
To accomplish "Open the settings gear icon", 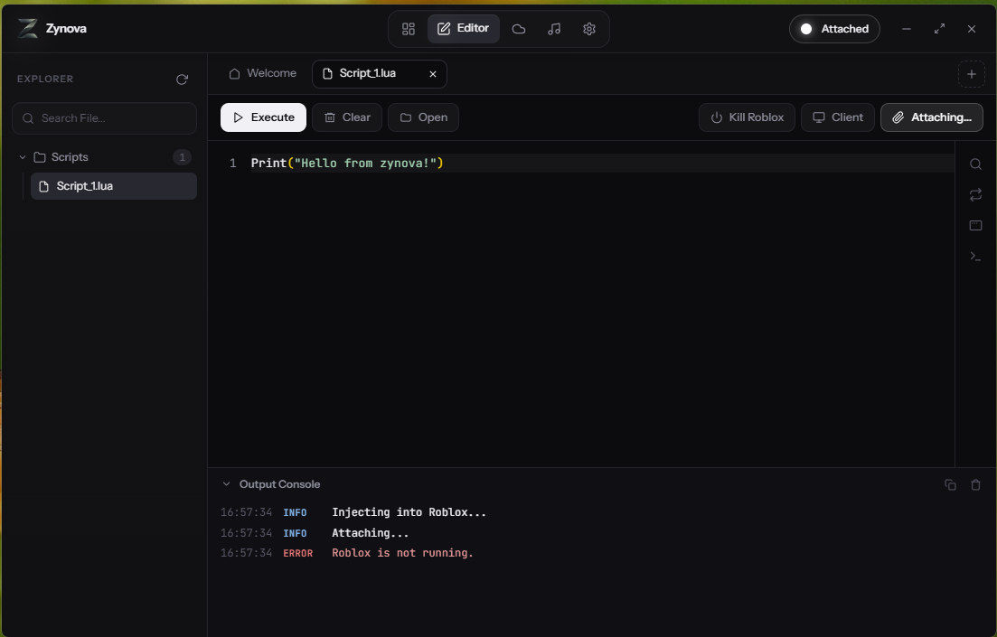I will [589, 29].
